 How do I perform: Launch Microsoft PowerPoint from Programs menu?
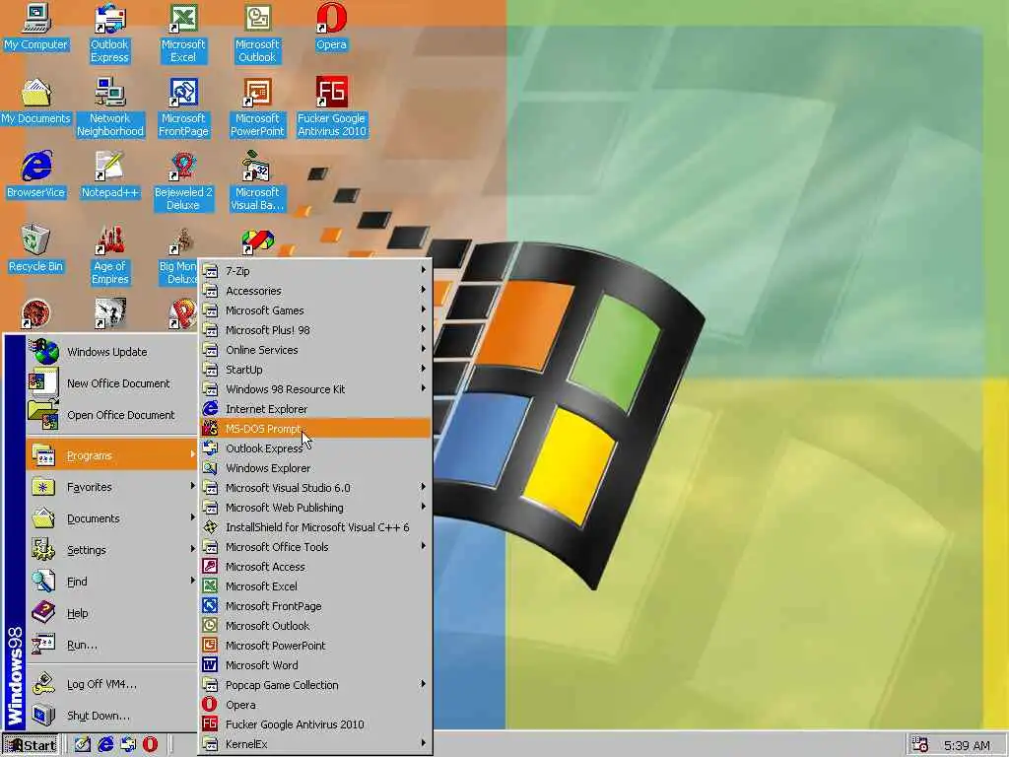(315, 646)
